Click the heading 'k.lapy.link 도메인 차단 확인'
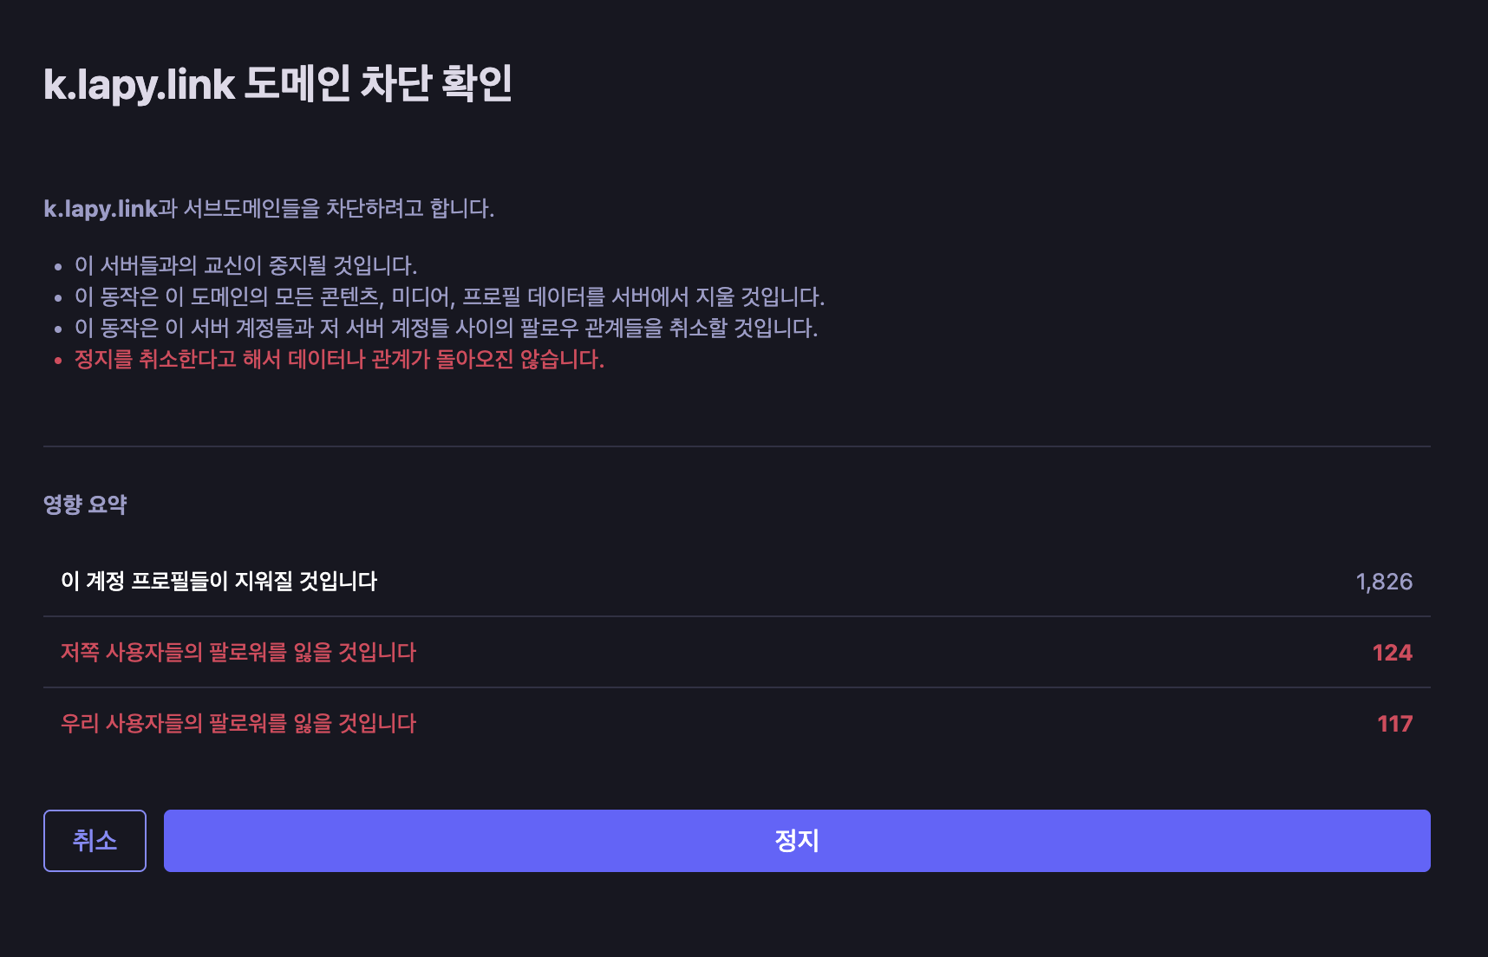Viewport: 1488px width, 957px height. (277, 84)
